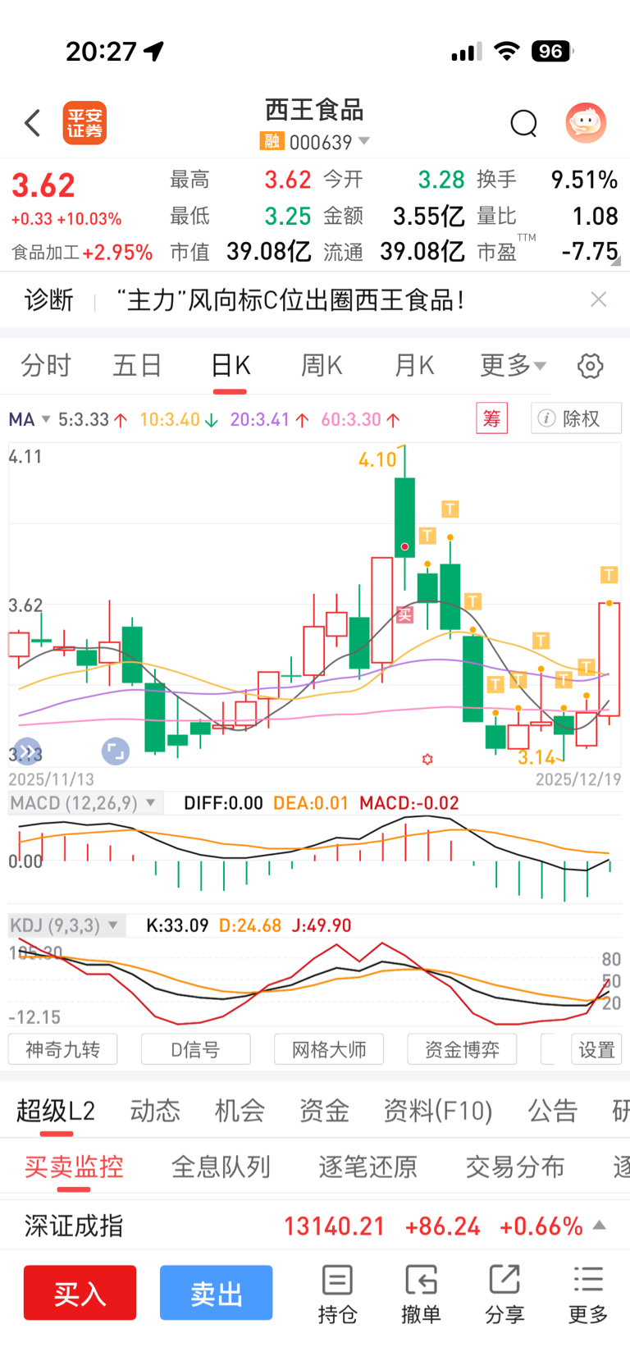Screen dimensions: 630x1370
Task: Tap the topmost T marker near the 4.10 high
Action: [450, 509]
